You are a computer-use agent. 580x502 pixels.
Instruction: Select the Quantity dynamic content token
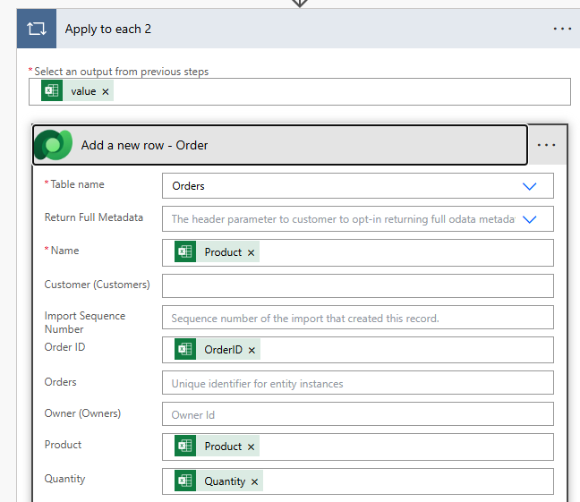tap(224, 481)
